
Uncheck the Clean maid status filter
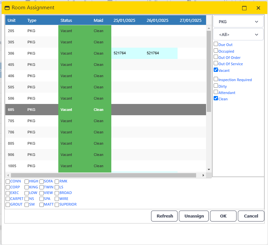216,98
